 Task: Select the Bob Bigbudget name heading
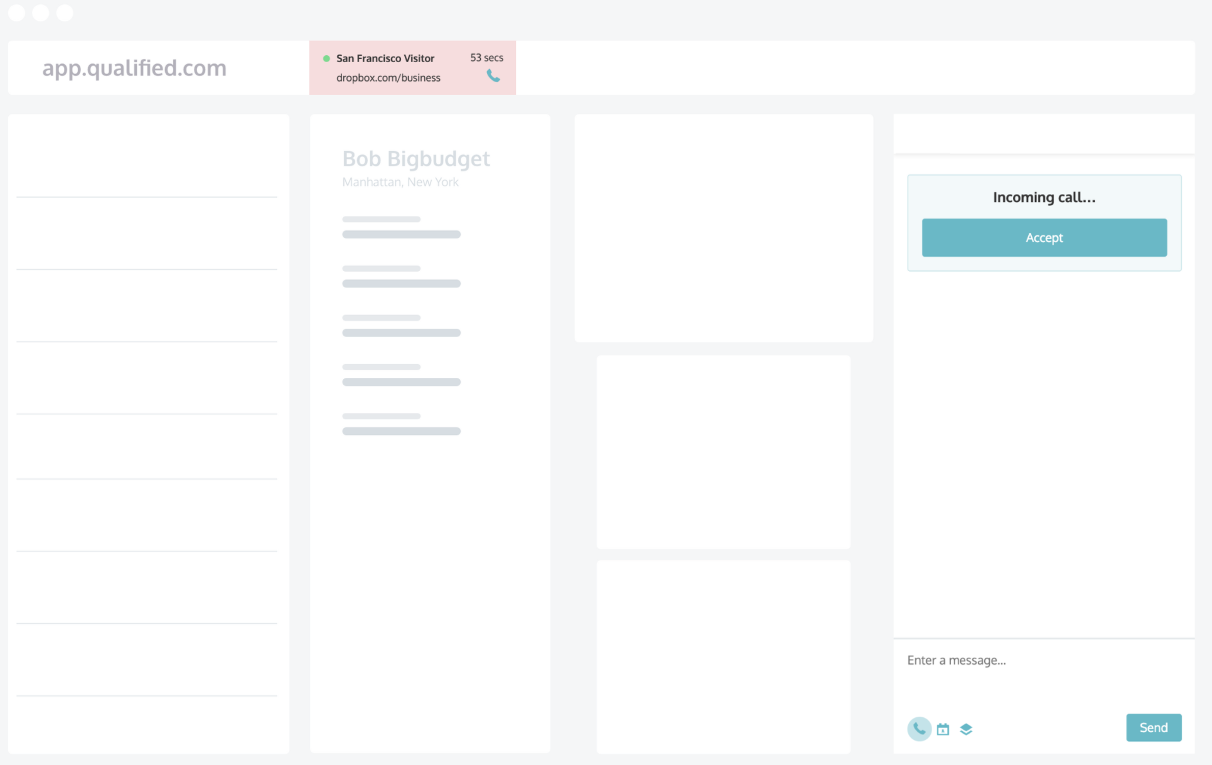[x=416, y=159]
